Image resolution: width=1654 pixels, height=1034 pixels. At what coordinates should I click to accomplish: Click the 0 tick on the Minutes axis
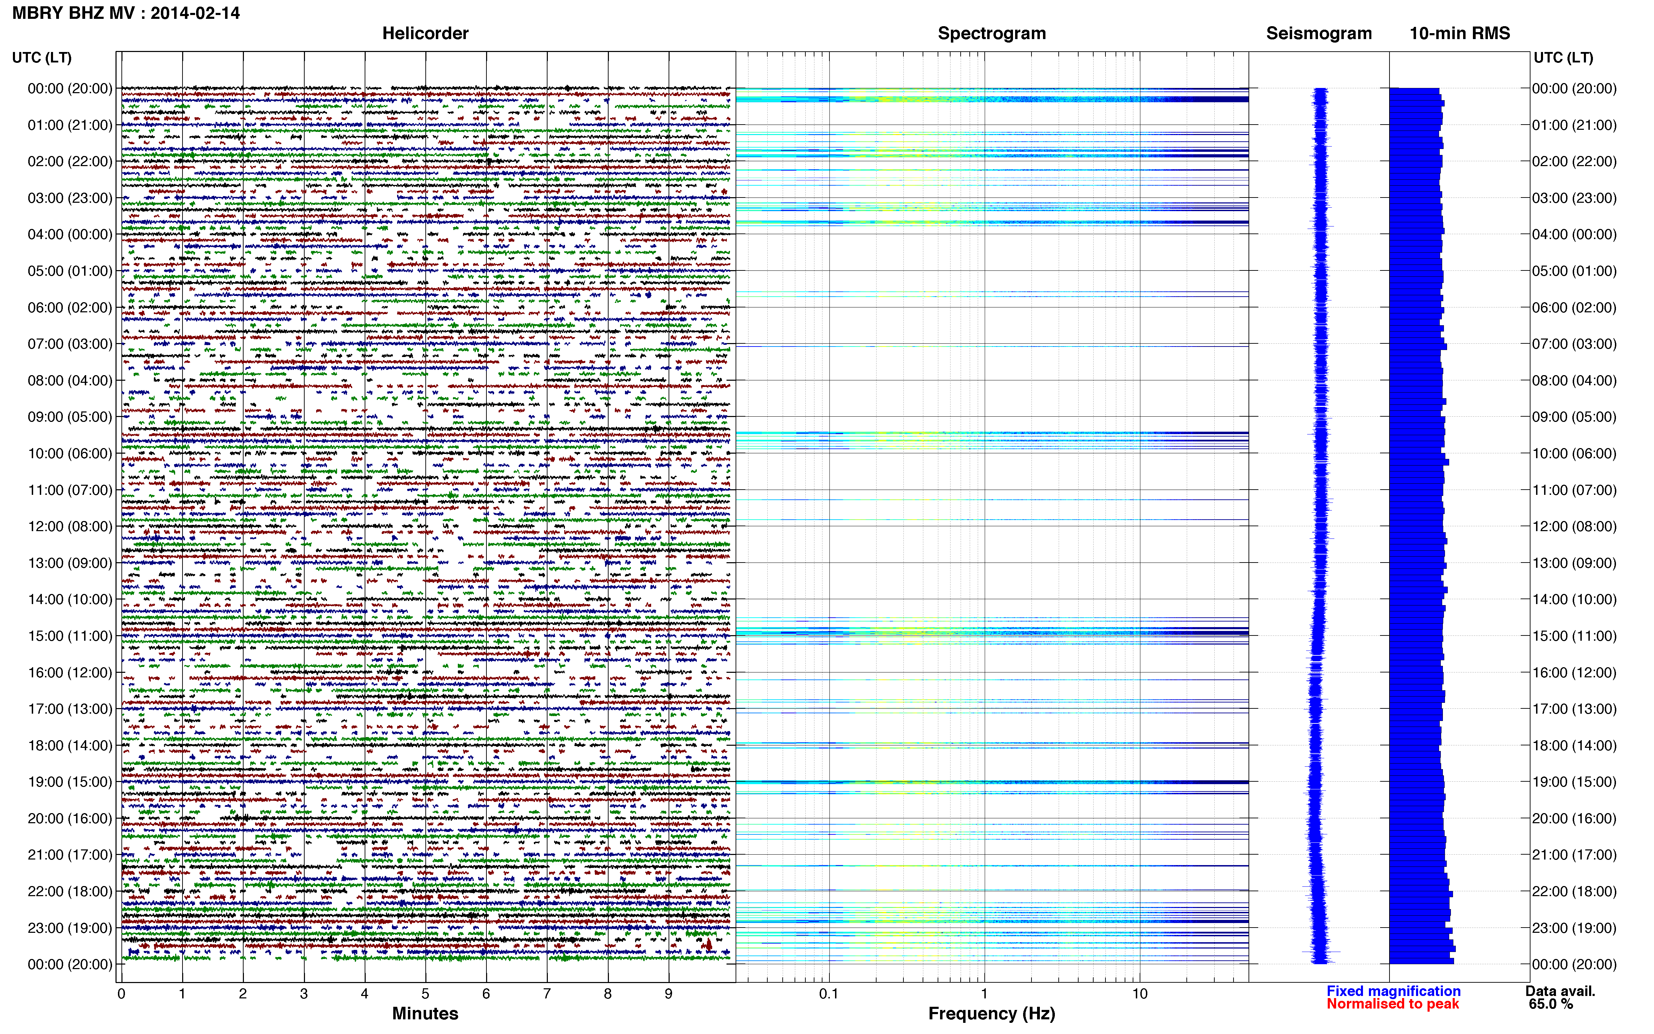(121, 994)
